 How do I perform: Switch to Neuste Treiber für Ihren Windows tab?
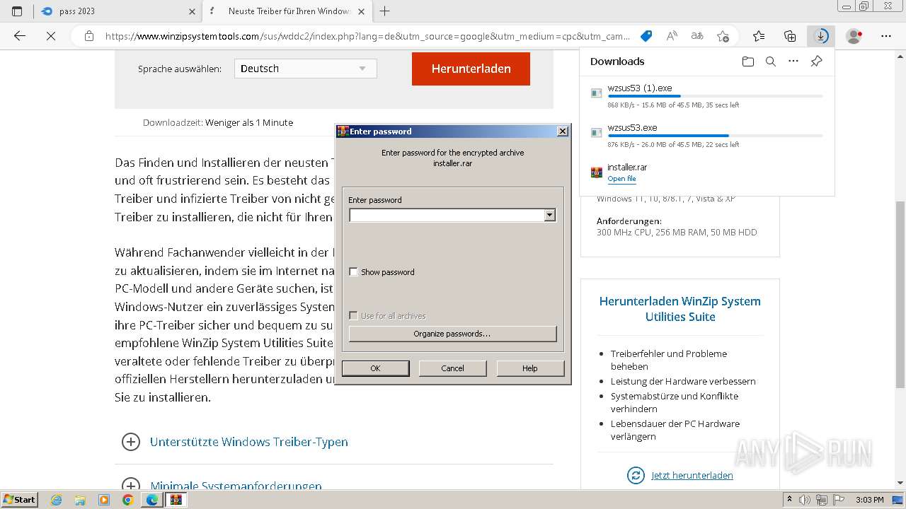coord(287,11)
